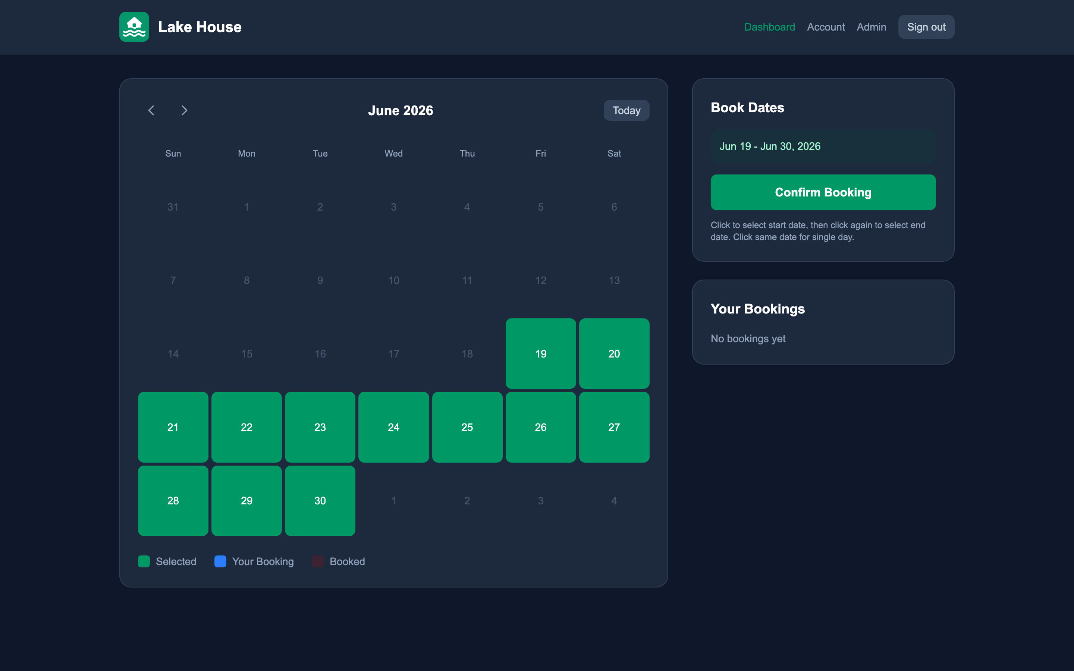The image size is (1074, 671).
Task: Click the day 8 cell
Action: tap(246, 280)
